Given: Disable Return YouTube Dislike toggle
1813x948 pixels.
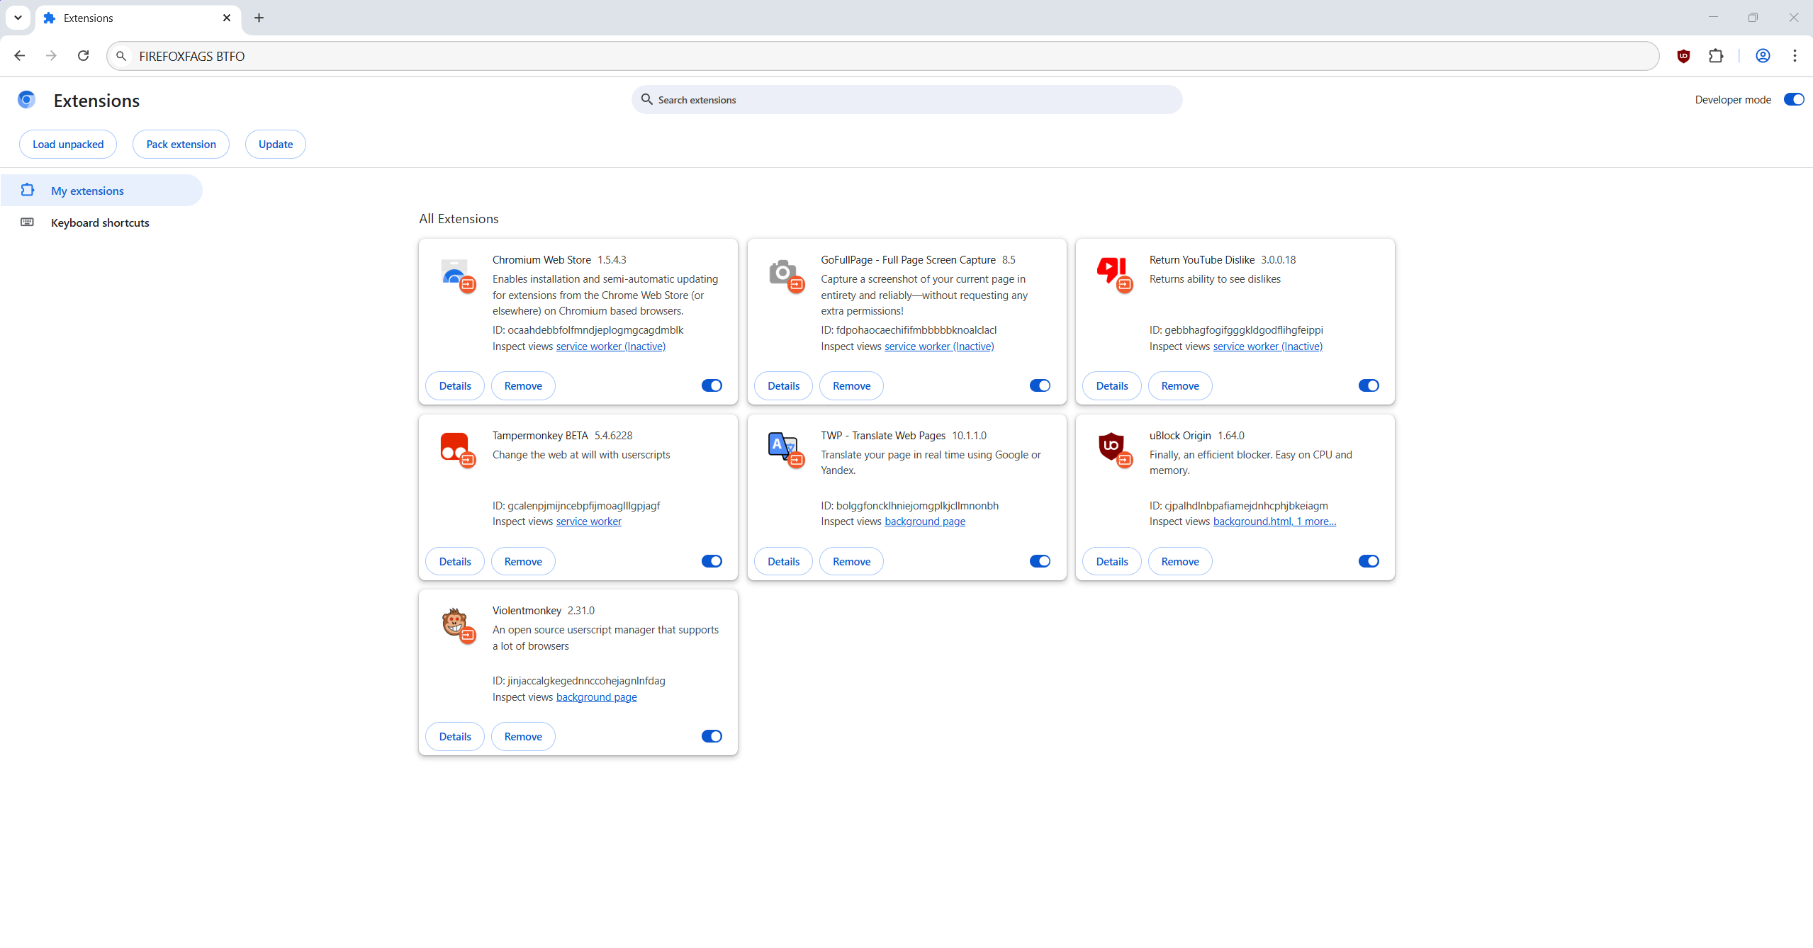Looking at the screenshot, I should tap(1369, 385).
